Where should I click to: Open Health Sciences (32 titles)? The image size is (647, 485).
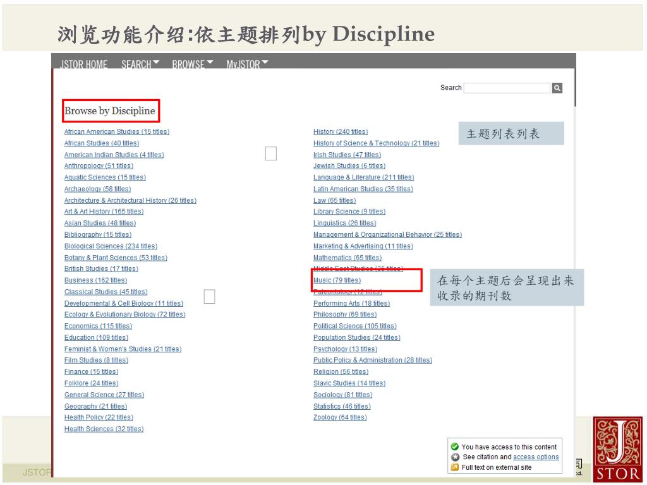coord(104,429)
